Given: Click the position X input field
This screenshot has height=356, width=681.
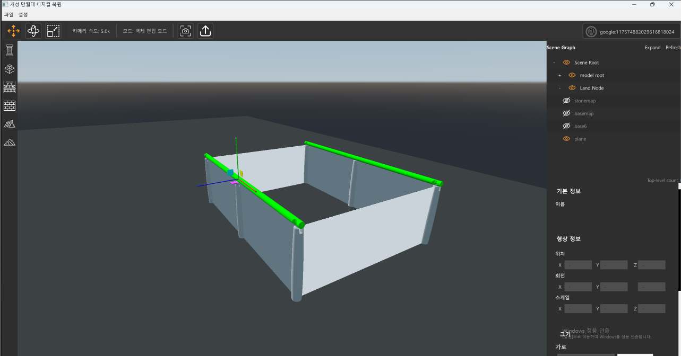Looking at the screenshot, I should 577,265.
